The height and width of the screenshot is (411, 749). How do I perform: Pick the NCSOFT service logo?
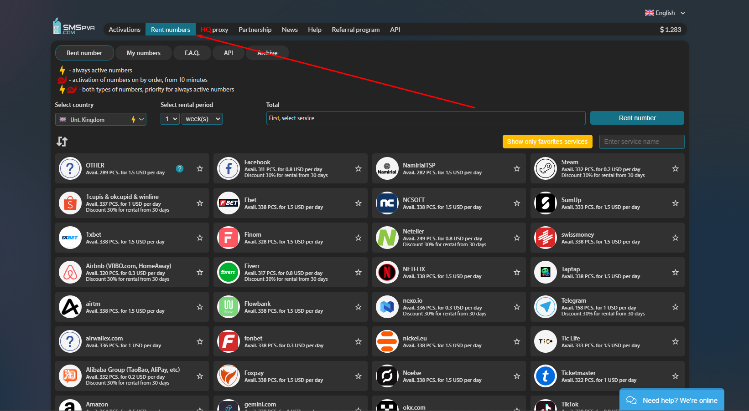387,203
